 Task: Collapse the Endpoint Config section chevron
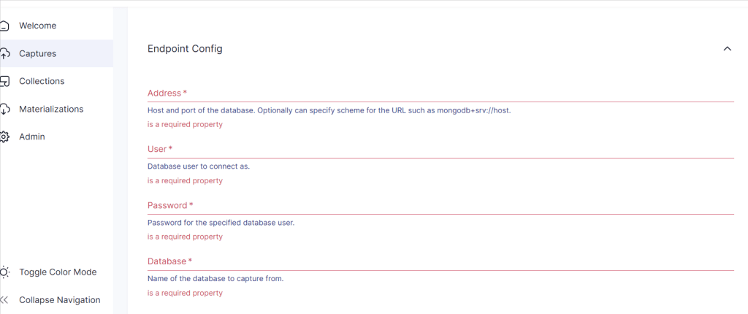[x=727, y=49]
